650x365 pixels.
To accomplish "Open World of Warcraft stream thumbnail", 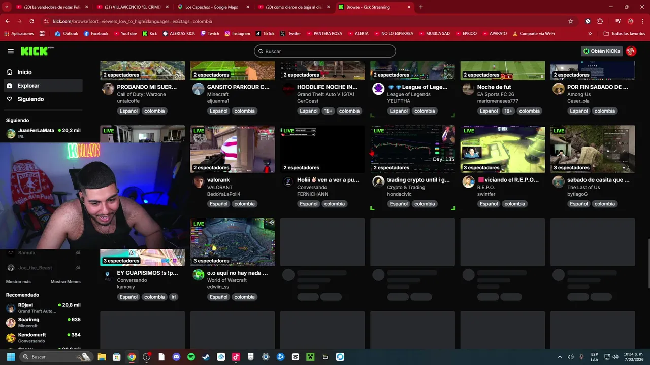I will (233, 242).
